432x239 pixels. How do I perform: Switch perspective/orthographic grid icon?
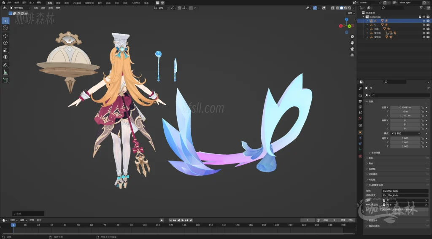[x=352, y=55]
